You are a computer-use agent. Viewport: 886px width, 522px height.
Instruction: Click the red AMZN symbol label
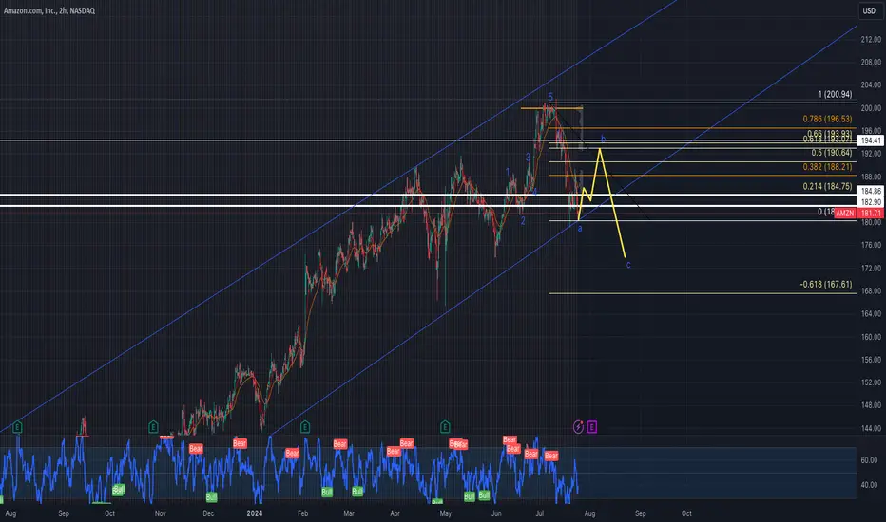tap(845, 214)
